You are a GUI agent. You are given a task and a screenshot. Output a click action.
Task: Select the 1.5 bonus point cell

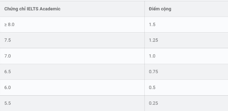(186, 25)
